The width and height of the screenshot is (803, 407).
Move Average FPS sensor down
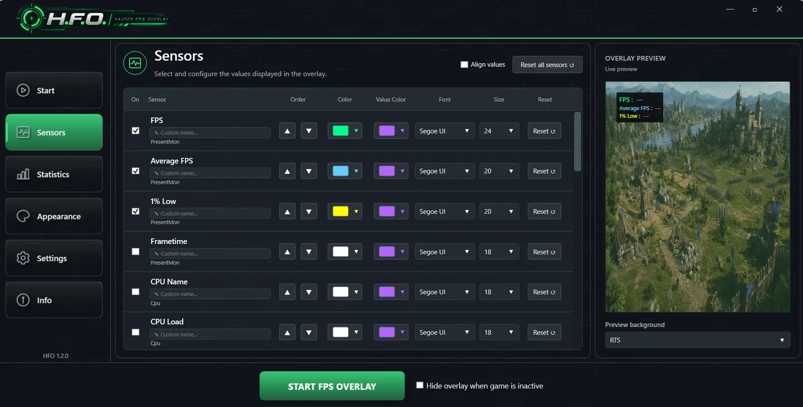click(309, 171)
